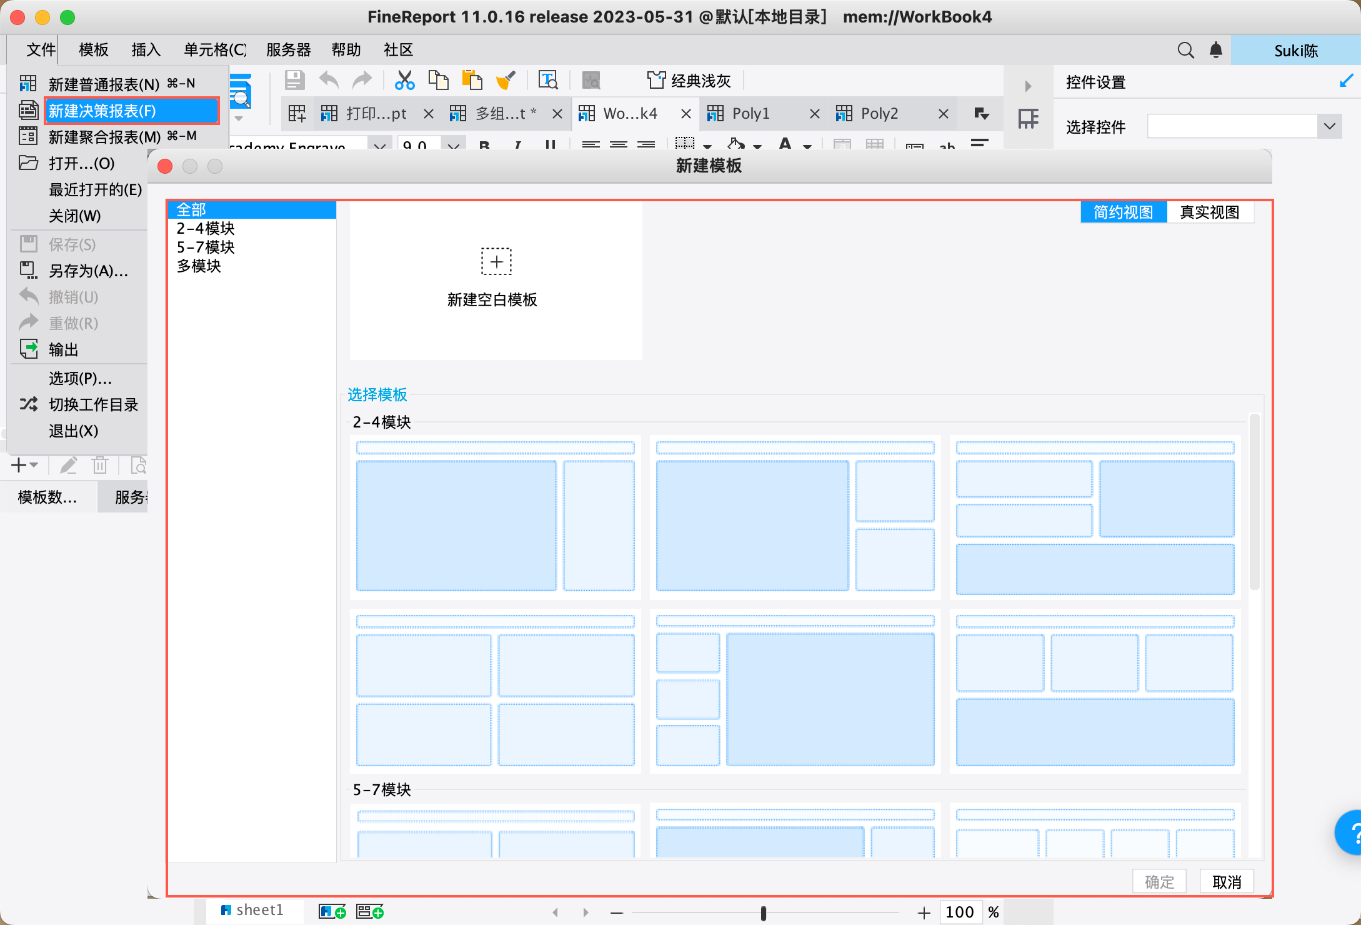Switch to 真实视图 view mode
Image resolution: width=1361 pixels, height=925 pixels.
tap(1209, 212)
